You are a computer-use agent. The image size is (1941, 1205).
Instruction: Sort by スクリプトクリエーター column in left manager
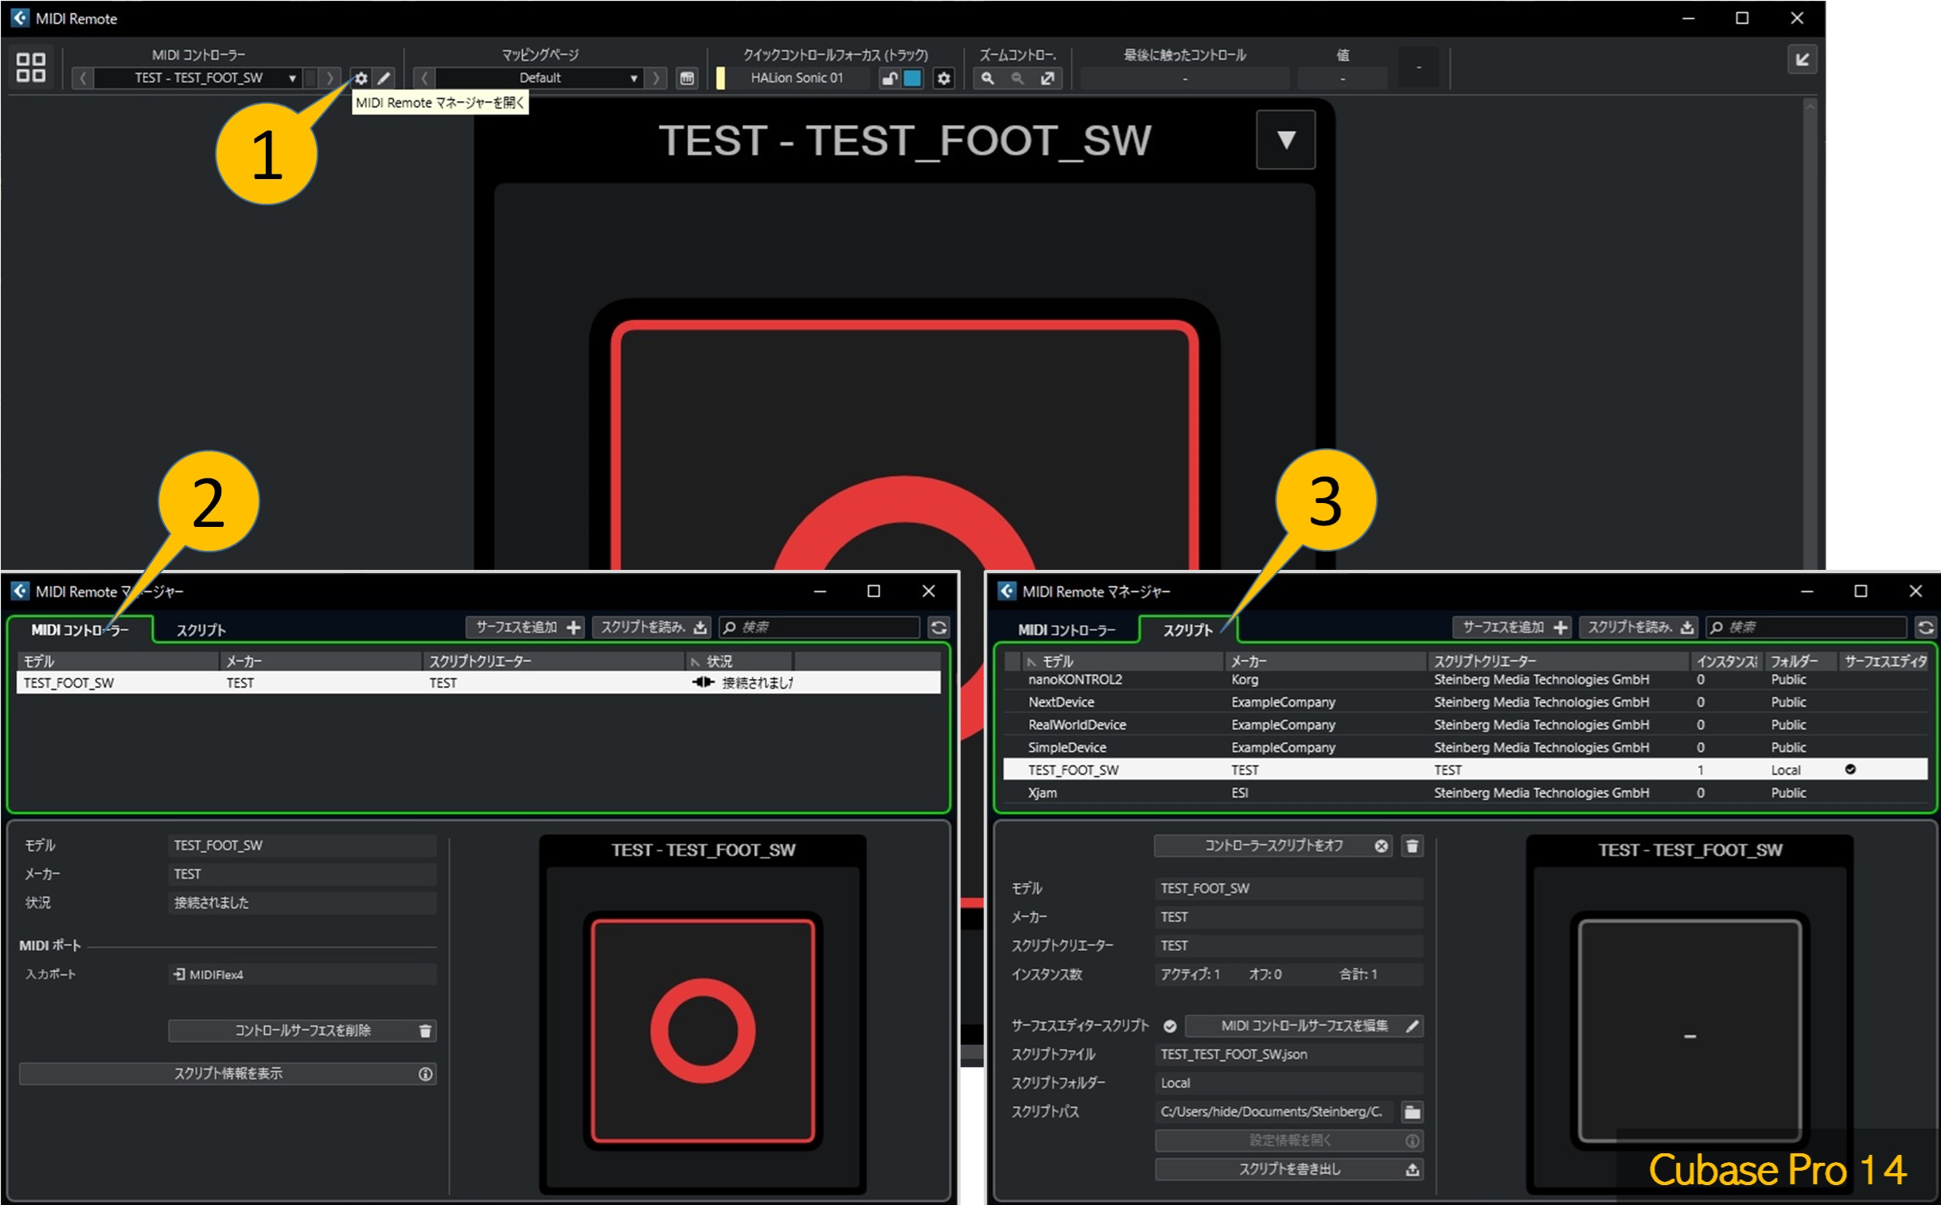click(553, 661)
